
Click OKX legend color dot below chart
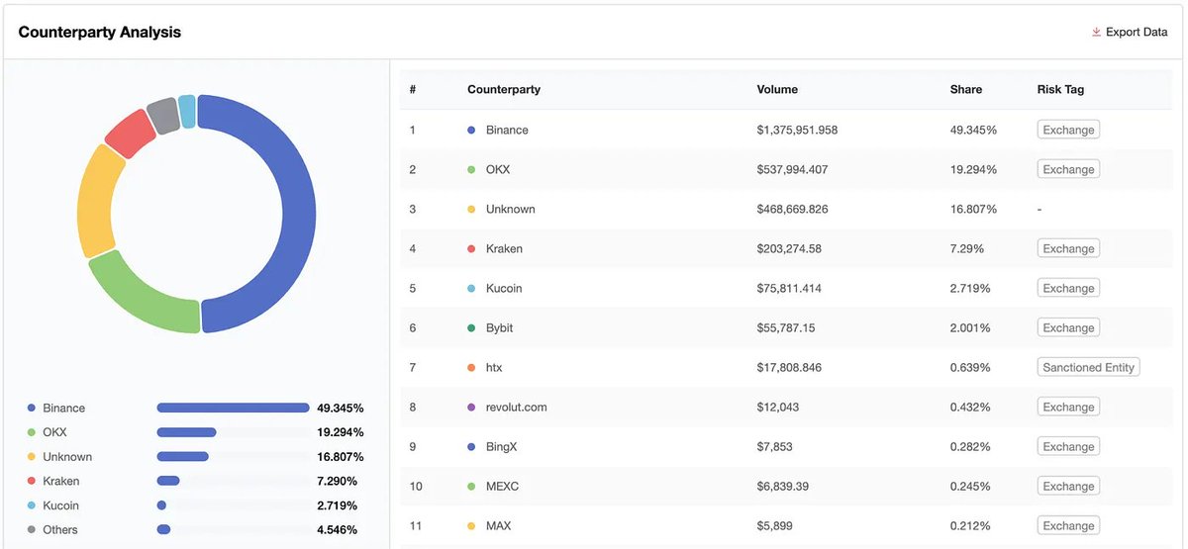pyautogui.click(x=32, y=432)
